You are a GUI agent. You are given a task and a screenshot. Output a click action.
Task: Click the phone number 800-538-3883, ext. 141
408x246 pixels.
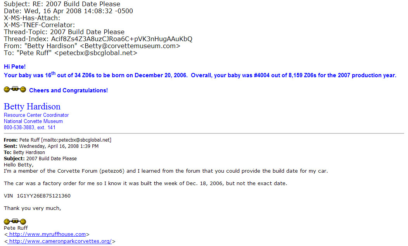pyautogui.click(x=30, y=128)
